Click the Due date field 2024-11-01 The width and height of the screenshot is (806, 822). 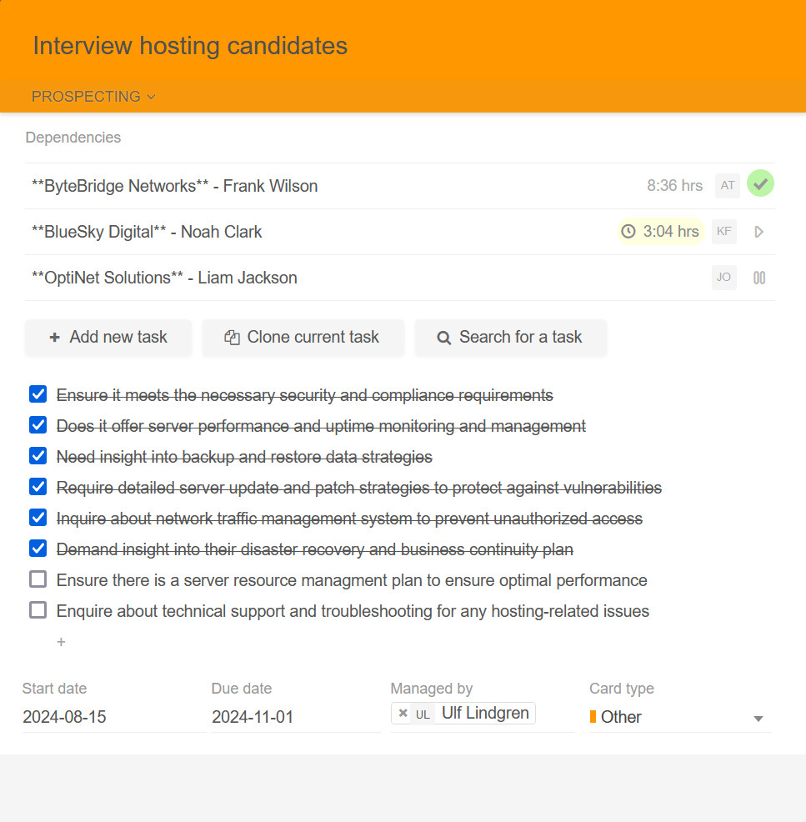(x=253, y=717)
